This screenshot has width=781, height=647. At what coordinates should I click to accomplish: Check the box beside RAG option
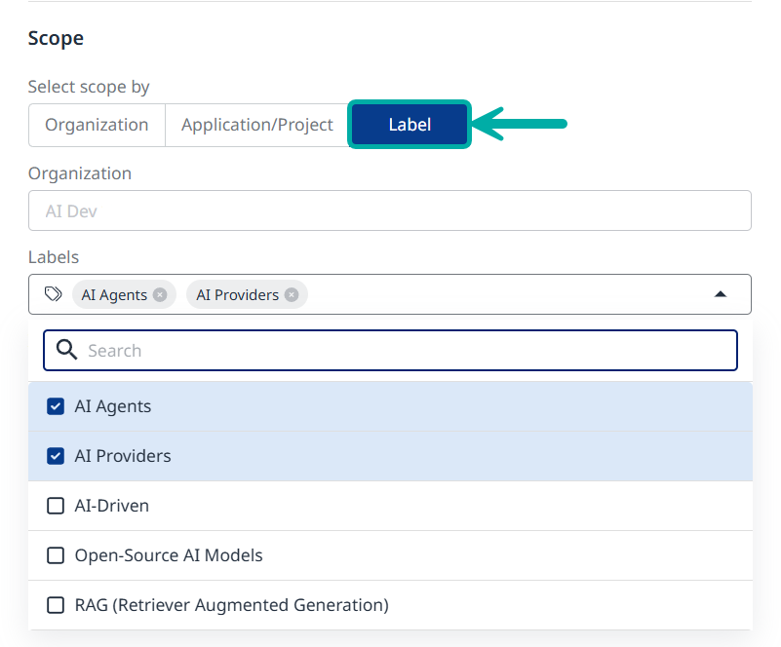56,605
